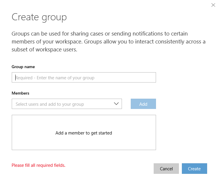Screen dimensions: 218x185
Task: Click Add next to the members dropdown
Action: [143, 104]
